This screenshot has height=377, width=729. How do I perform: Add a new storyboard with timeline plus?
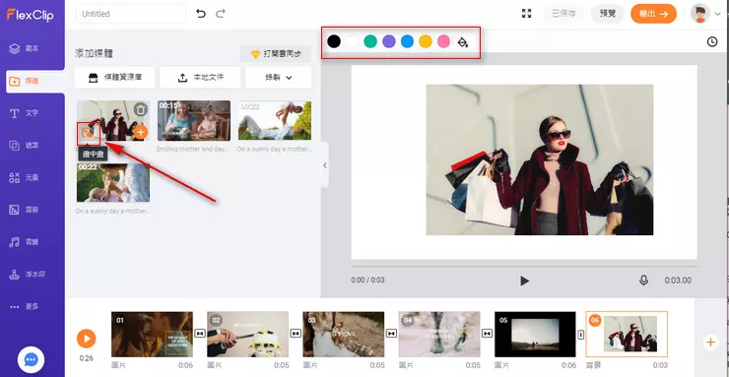[710, 343]
